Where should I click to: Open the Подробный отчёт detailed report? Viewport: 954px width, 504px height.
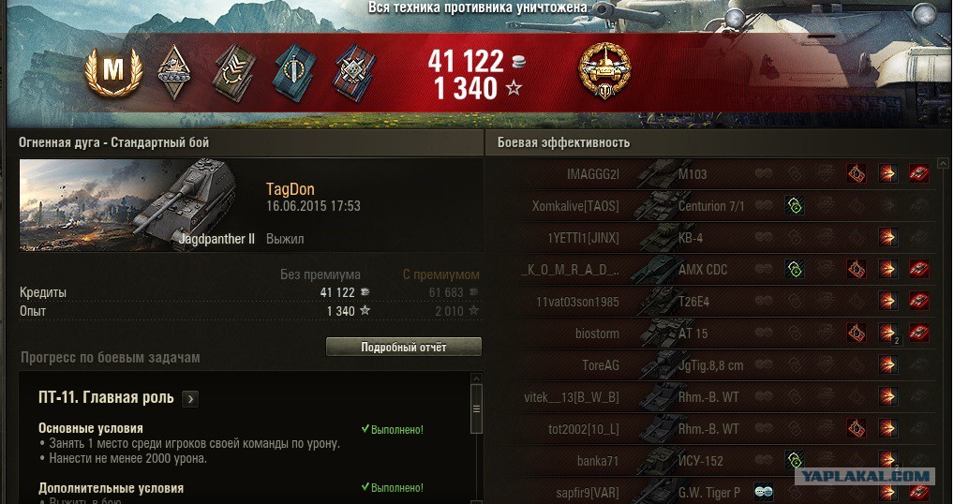[403, 347]
